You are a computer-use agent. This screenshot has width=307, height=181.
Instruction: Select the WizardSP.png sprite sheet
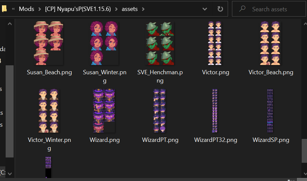(x=270, y=111)
